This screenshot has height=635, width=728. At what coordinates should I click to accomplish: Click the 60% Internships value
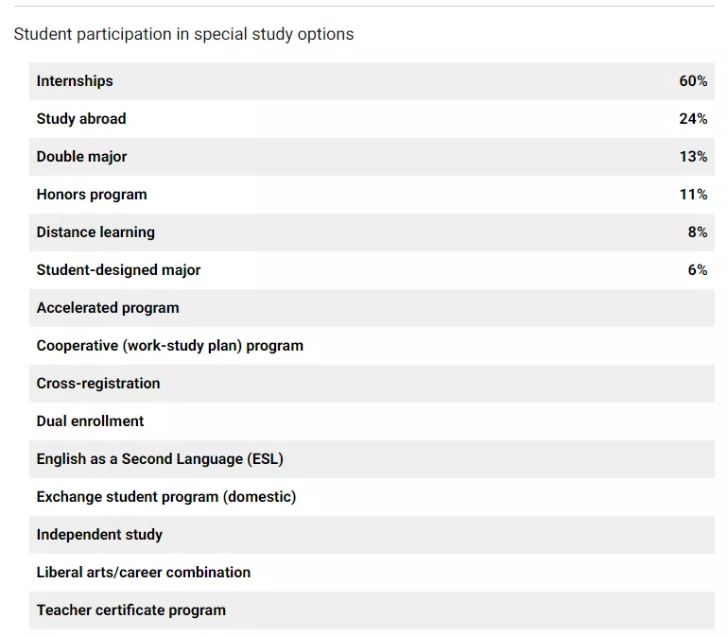(x=693, y=81)
